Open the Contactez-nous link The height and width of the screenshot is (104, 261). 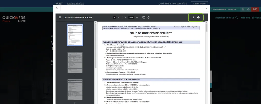[x=219, y=9]
